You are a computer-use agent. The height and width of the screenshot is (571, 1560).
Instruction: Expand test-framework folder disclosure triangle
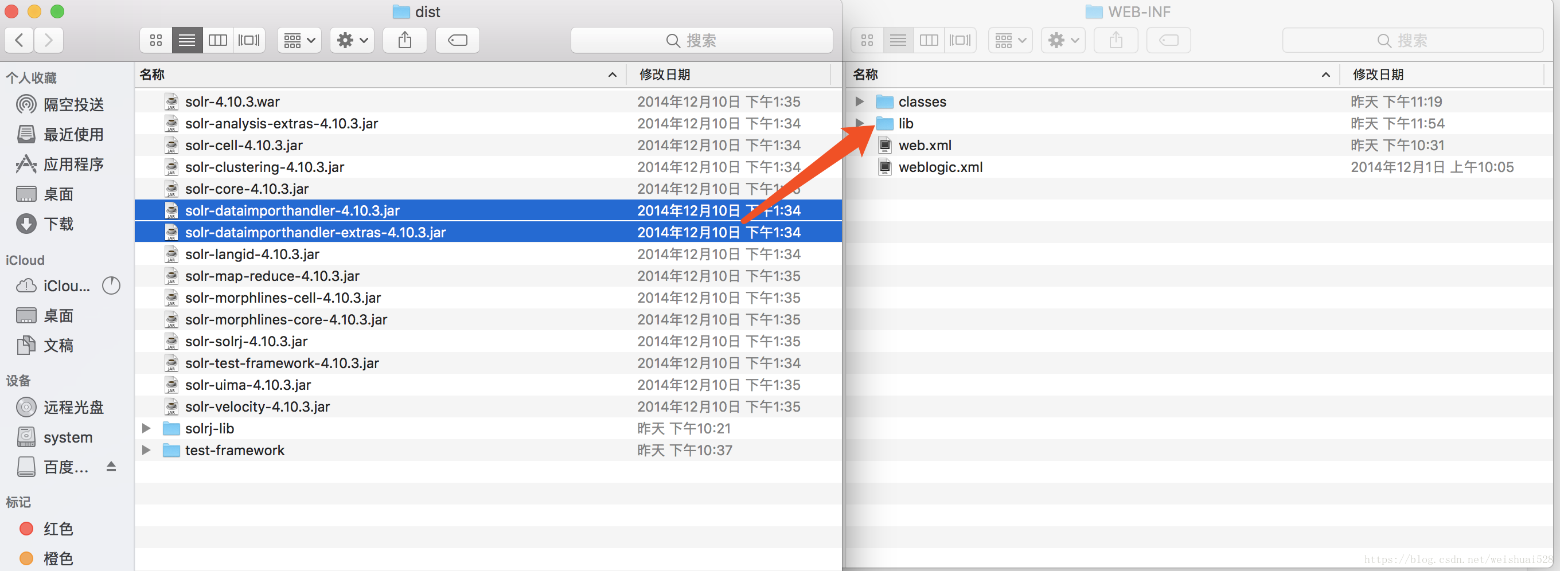tap(146, 450)
